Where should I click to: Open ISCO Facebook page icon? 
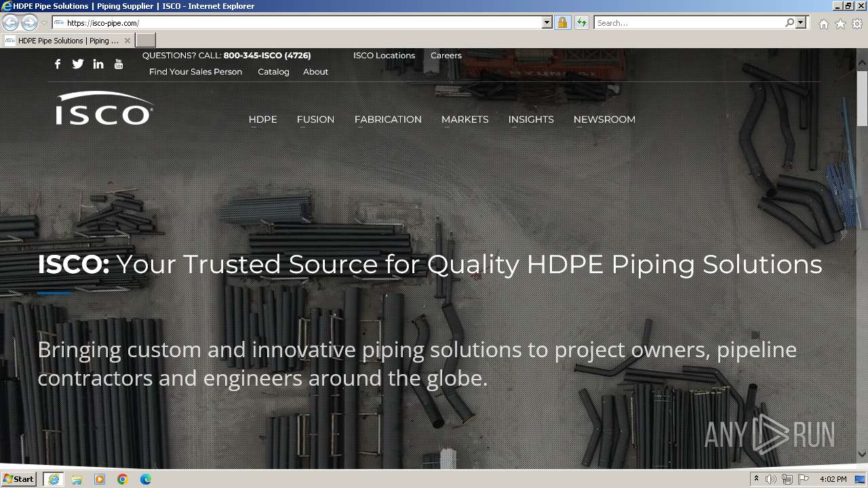tap(58, 64)
